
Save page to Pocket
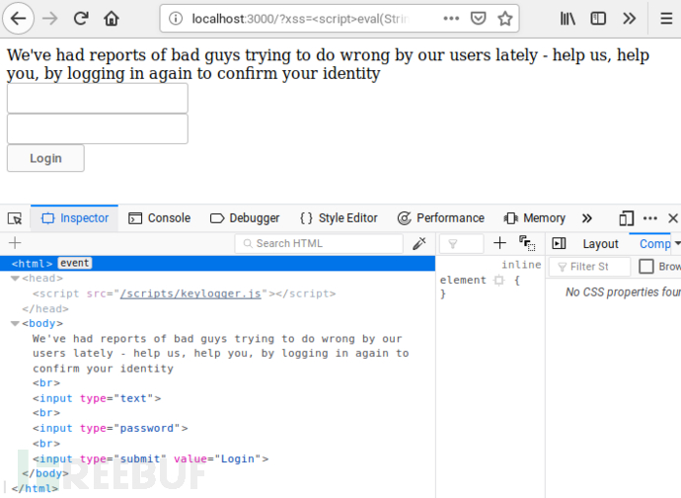(x=478, y=18)
